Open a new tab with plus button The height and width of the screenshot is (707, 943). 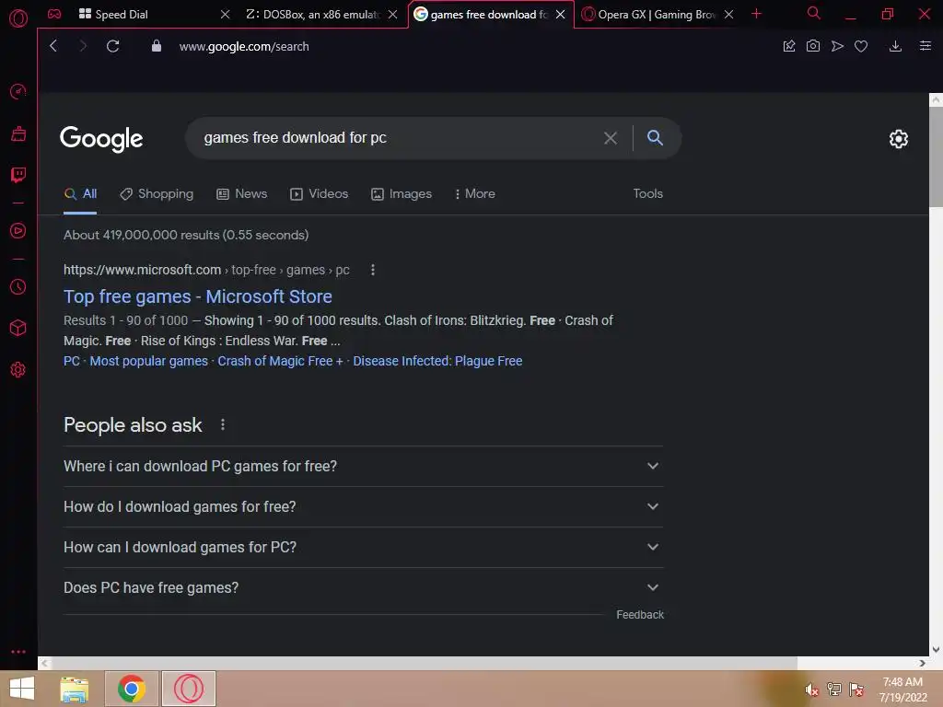[757, 14]
